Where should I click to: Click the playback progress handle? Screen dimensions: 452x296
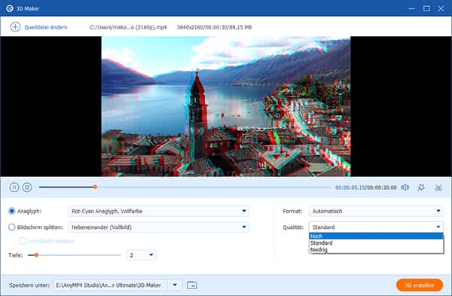95,187
